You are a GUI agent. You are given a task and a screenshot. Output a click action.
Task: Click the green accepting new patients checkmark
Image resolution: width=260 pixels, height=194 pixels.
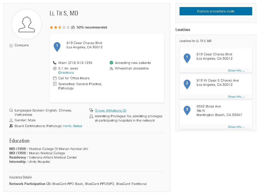[111, 63]
